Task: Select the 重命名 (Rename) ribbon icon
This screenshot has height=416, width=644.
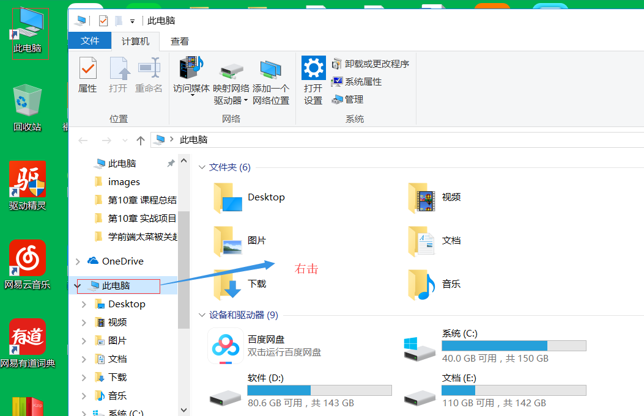Action: coord(150,76)
